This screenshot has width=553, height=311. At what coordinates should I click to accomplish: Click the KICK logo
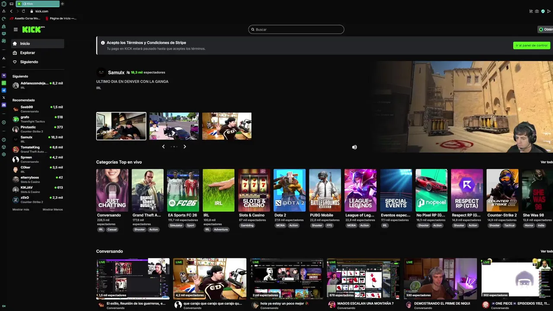33,29
